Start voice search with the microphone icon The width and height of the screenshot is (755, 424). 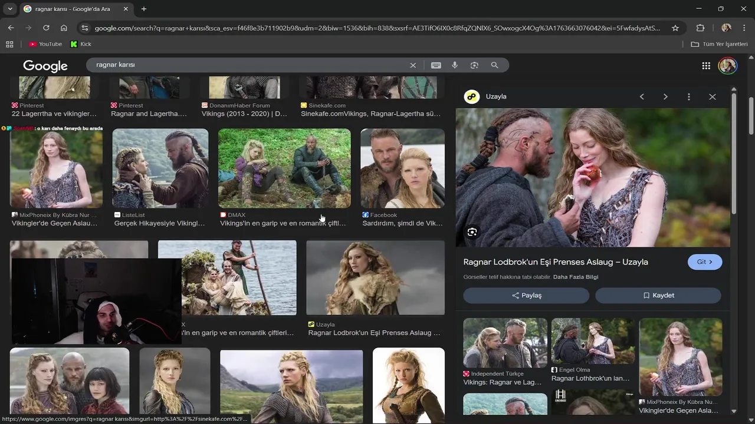(455, 65)
